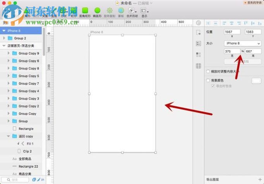
Task: Expand the Group Copy 6 layer
Action: pyautogui.click(x=9, y=61)
